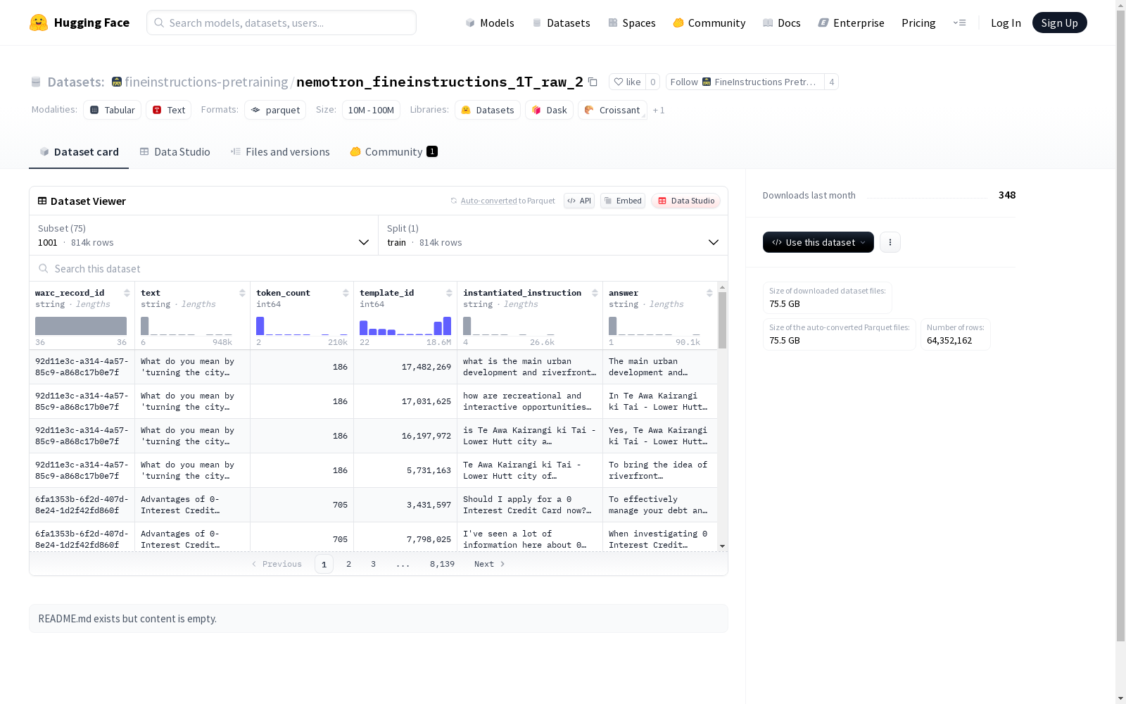
Task: Click the heart like button
Action: click(627, 82)
